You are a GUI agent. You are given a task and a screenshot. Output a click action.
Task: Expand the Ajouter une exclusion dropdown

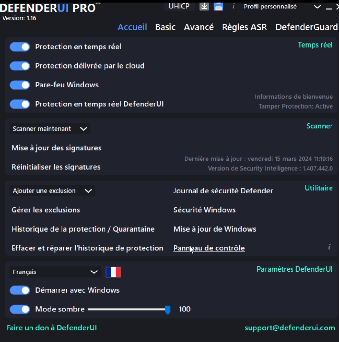[x=52, y=191]
